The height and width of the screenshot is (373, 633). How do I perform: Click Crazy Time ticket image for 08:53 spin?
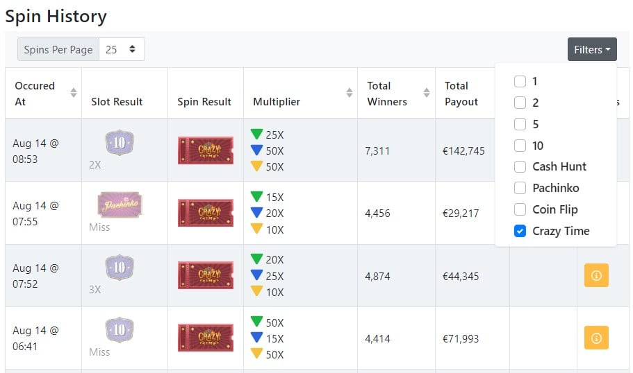206,150
